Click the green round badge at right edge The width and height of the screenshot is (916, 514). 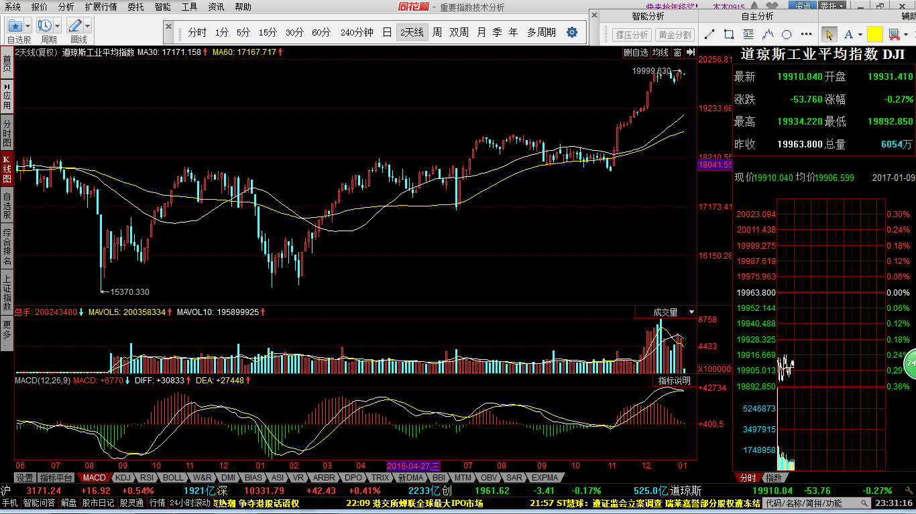(911, 363)
